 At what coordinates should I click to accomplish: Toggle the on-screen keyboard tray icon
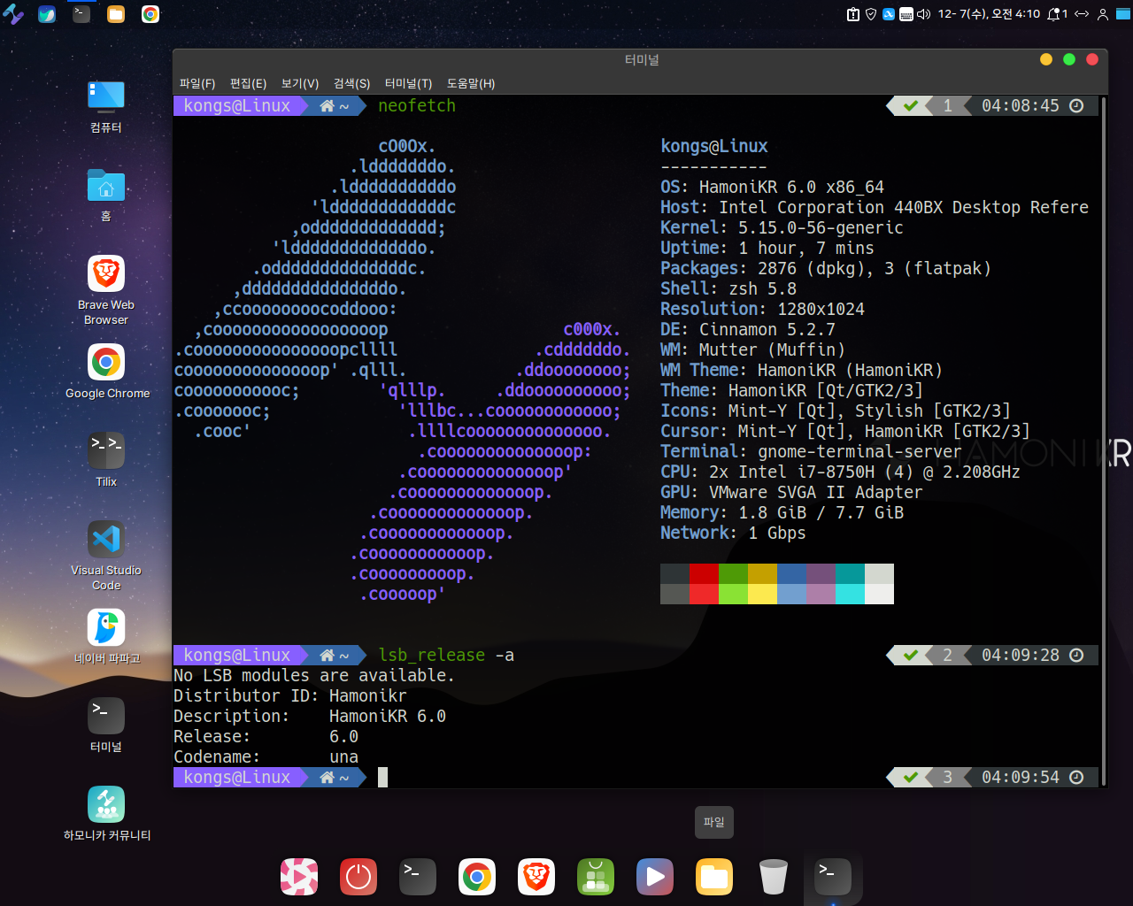pos(906,14)
